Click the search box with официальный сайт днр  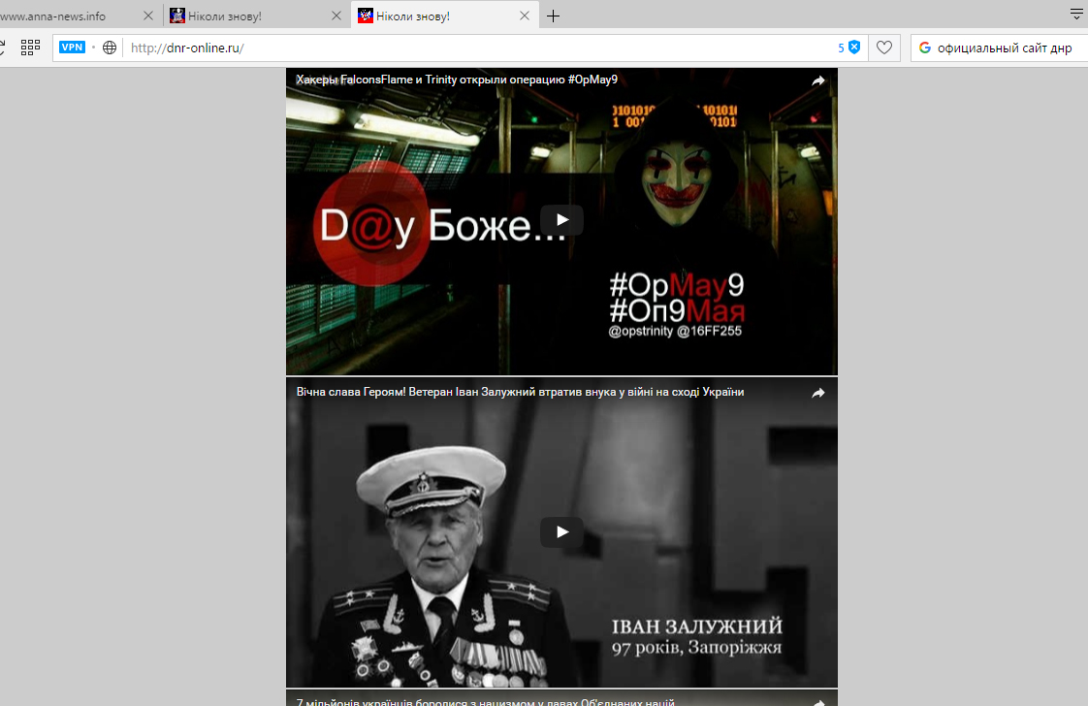[x=1005, y=48]
